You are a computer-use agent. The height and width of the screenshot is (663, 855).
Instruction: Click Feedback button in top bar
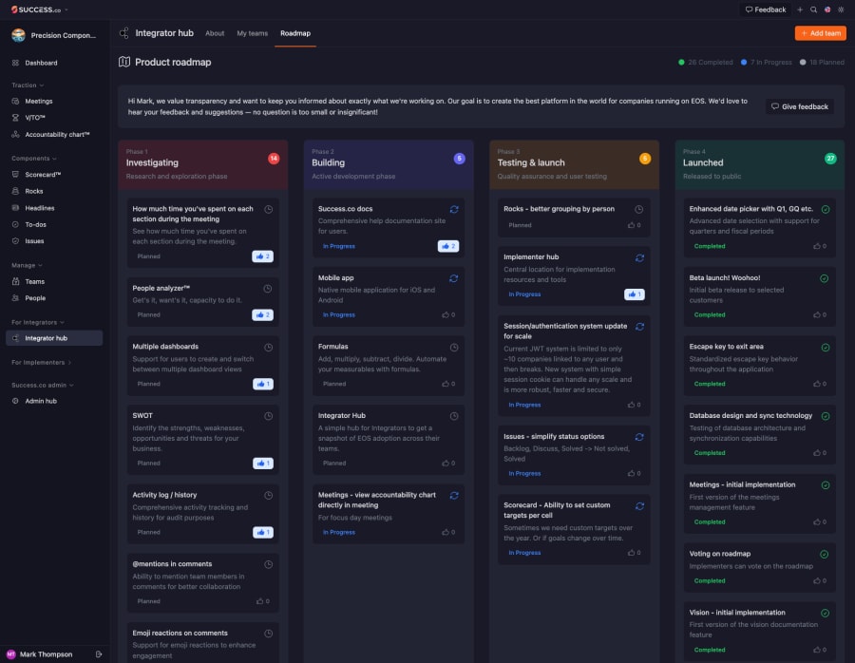tap(766, 9)
